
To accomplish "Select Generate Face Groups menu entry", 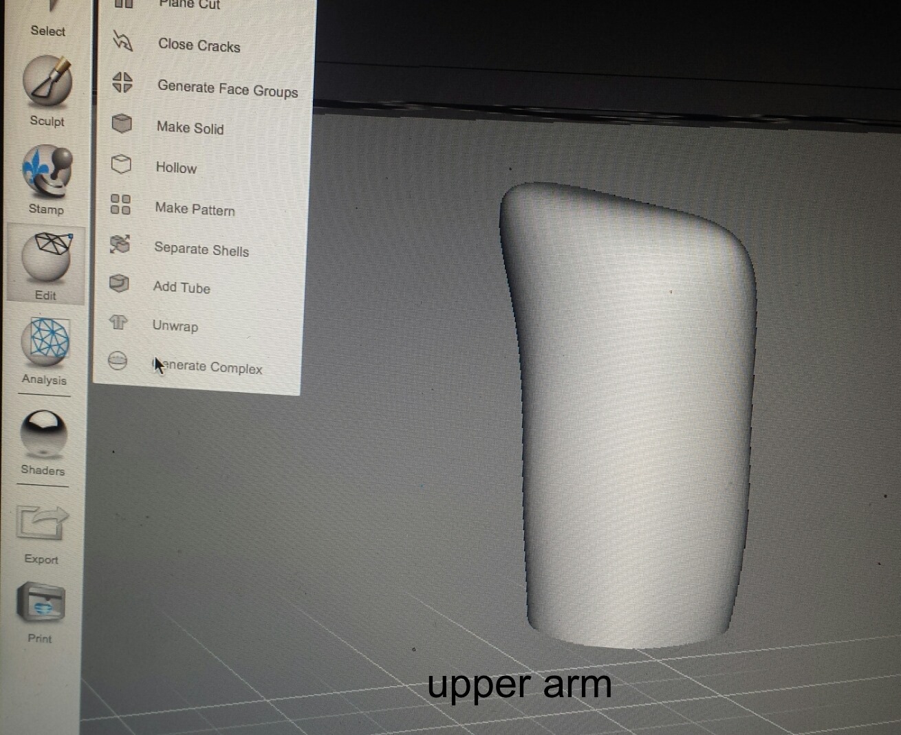I will pos(227,88).
